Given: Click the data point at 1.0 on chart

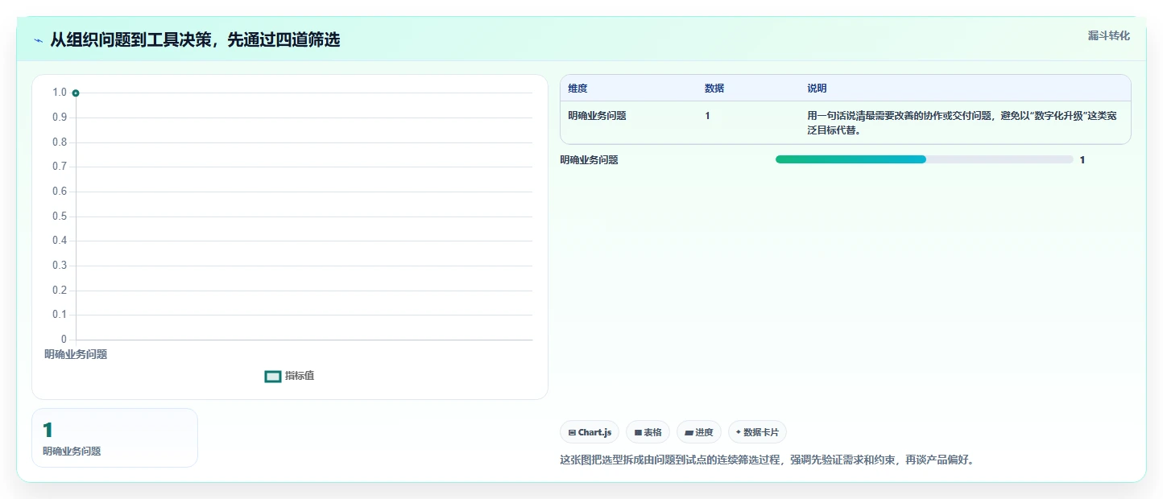Looking at the screenshot, I should click(76, 93).
